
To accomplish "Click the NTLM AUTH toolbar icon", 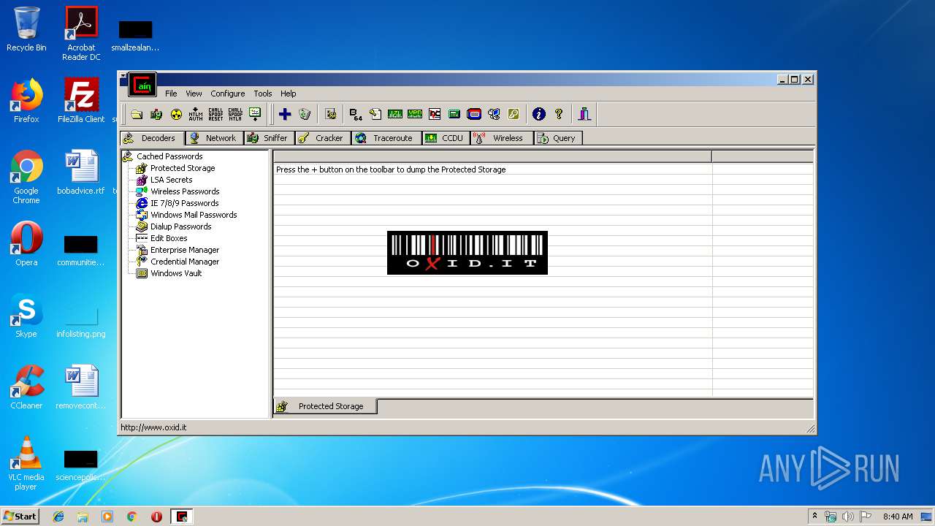I will click(196, 114).
